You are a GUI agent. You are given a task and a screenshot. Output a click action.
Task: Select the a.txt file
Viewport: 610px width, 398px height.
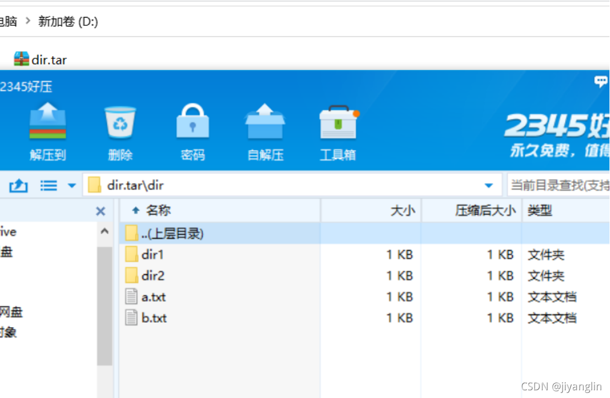click(x=364, y=297)
